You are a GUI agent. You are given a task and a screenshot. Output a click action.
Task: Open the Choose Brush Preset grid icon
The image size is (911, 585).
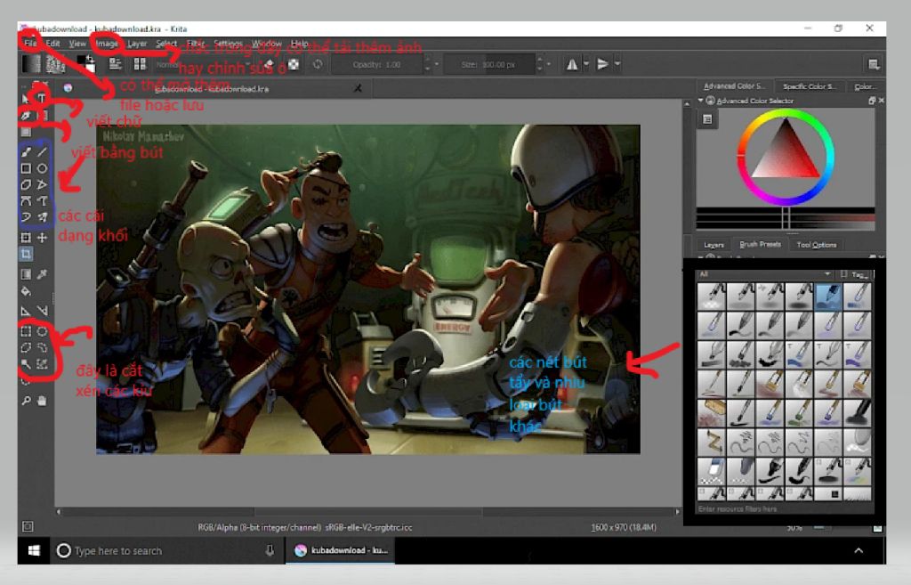click(x=140, y=64)
